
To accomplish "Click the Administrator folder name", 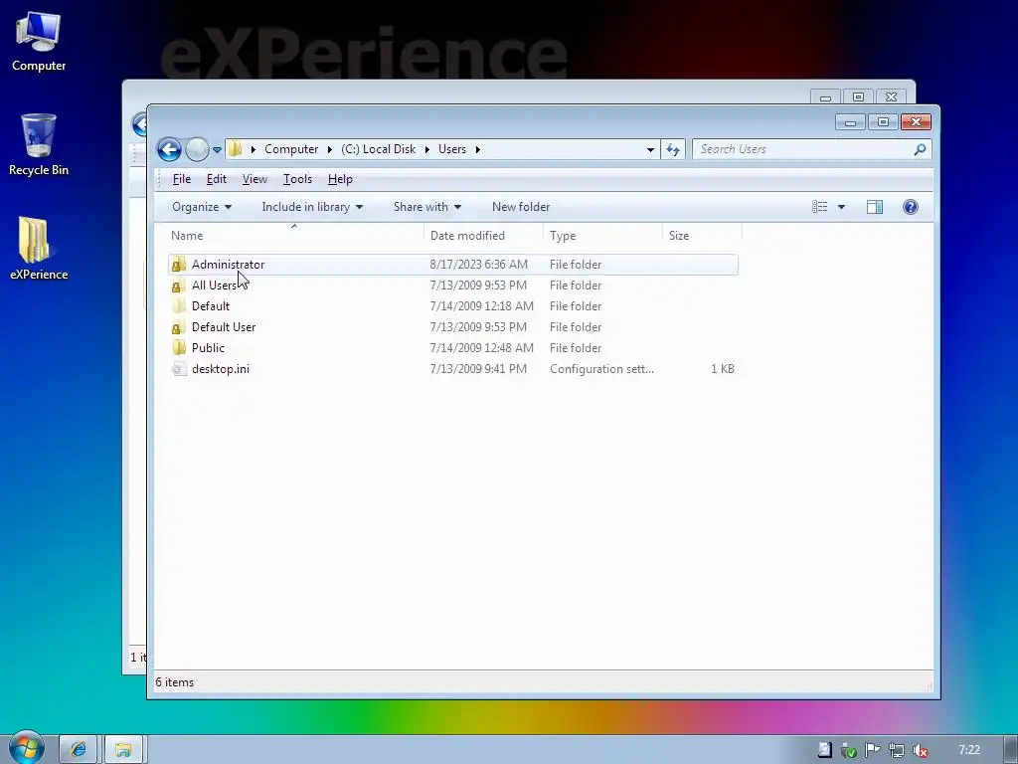I will tap(228, 265).
